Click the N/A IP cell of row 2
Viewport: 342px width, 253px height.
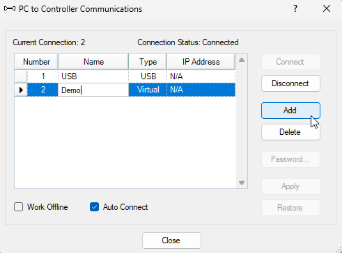coord(201,90)
